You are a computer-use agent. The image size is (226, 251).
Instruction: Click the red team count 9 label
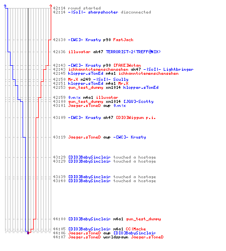click(51, 6)
